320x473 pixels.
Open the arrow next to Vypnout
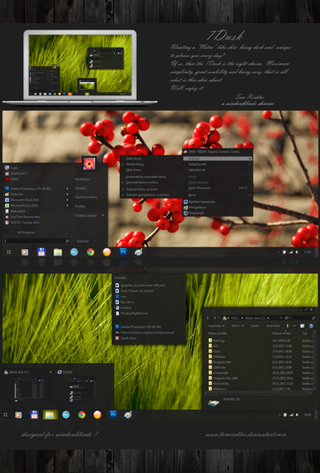pos(95,241)
